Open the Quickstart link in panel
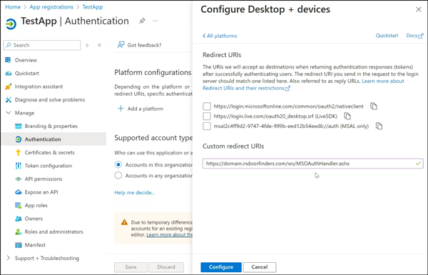428x275 pixels. point(387,36)
